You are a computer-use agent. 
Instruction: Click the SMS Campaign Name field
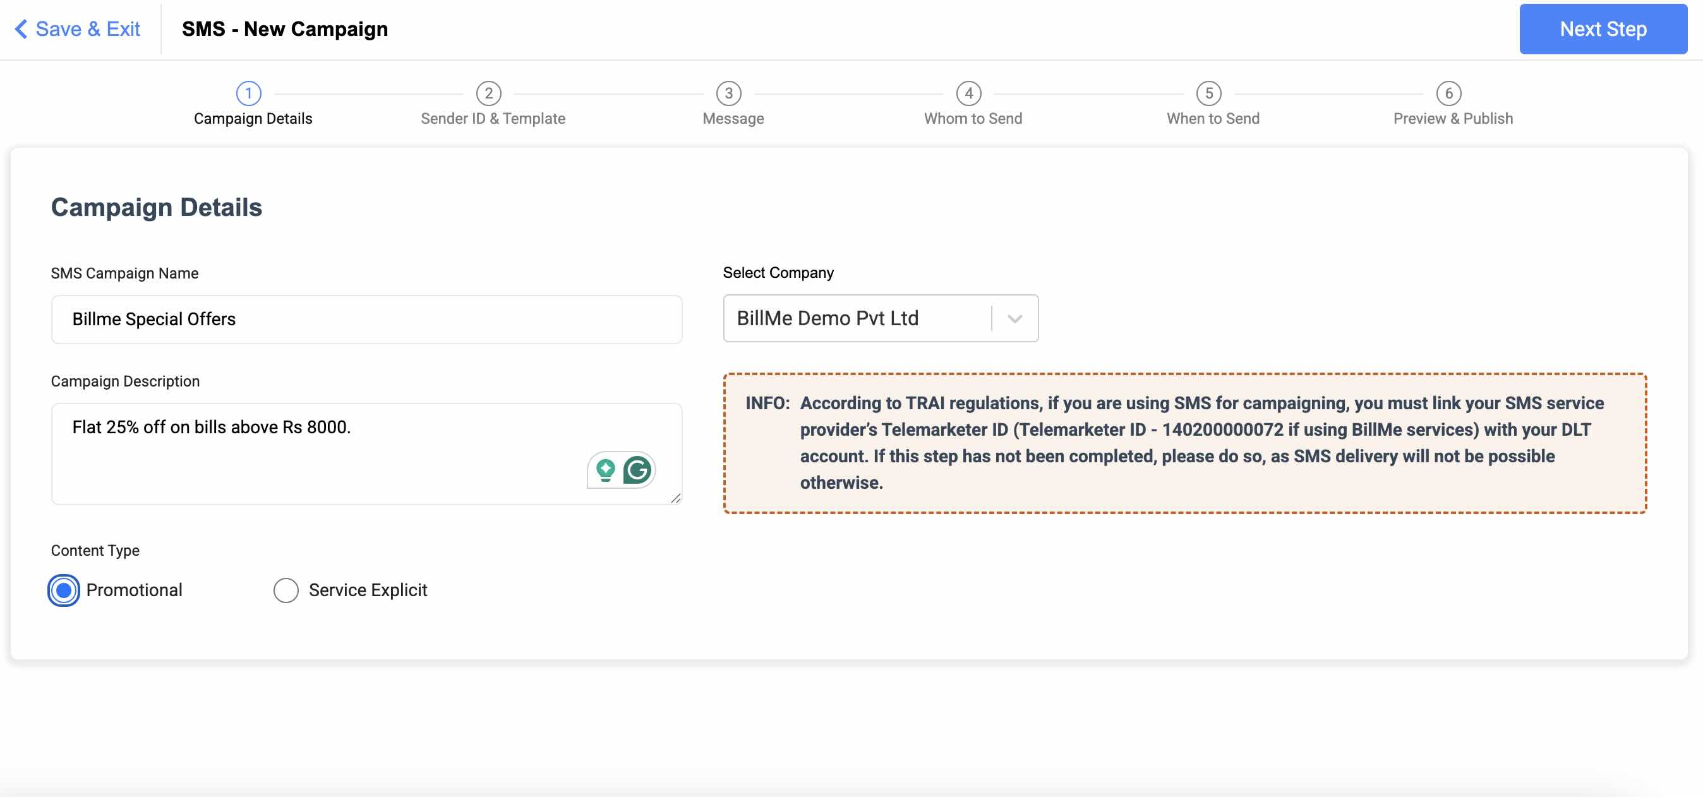(x=366, y=319)
